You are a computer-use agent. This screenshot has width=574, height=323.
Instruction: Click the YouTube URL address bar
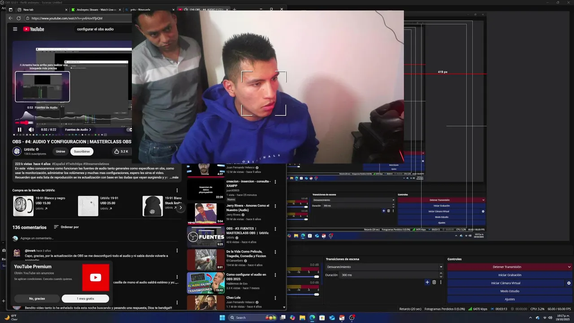tap(78, 18)
